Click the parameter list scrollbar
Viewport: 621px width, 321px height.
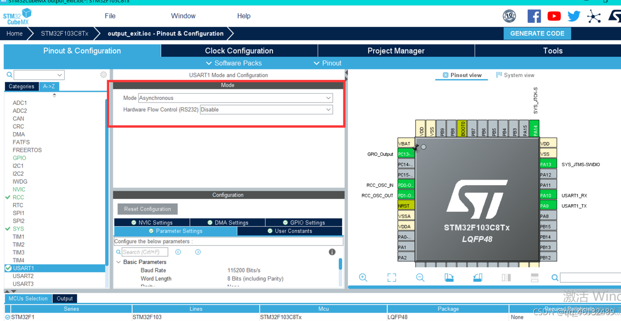tap(340, 264)
